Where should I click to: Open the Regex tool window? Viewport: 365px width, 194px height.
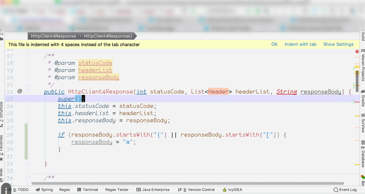pyautogui.click(x=65, y=190)
